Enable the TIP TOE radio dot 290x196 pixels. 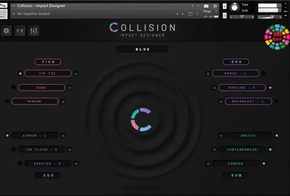click(20, 73)
